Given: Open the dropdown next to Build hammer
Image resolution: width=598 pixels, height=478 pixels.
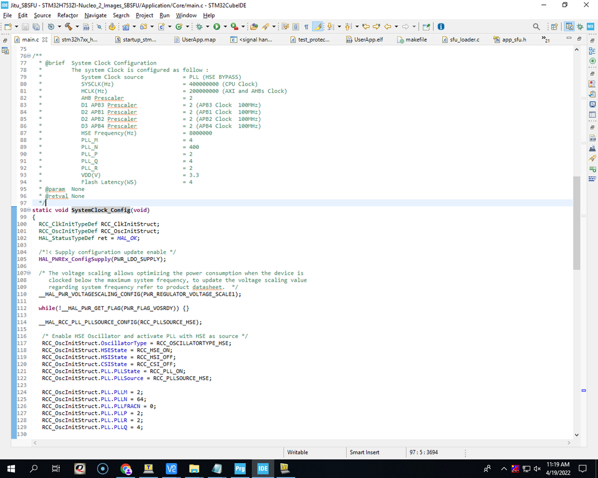Looking at the screenshot, I should point(77,27).
